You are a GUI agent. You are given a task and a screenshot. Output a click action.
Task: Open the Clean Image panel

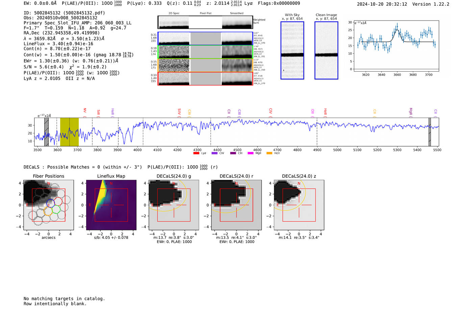pyautogui.click(x=326, y=50)
